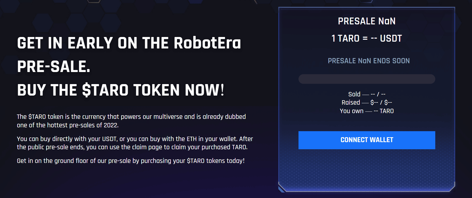Click the CONNECT WALLET button

pos(367,140)
